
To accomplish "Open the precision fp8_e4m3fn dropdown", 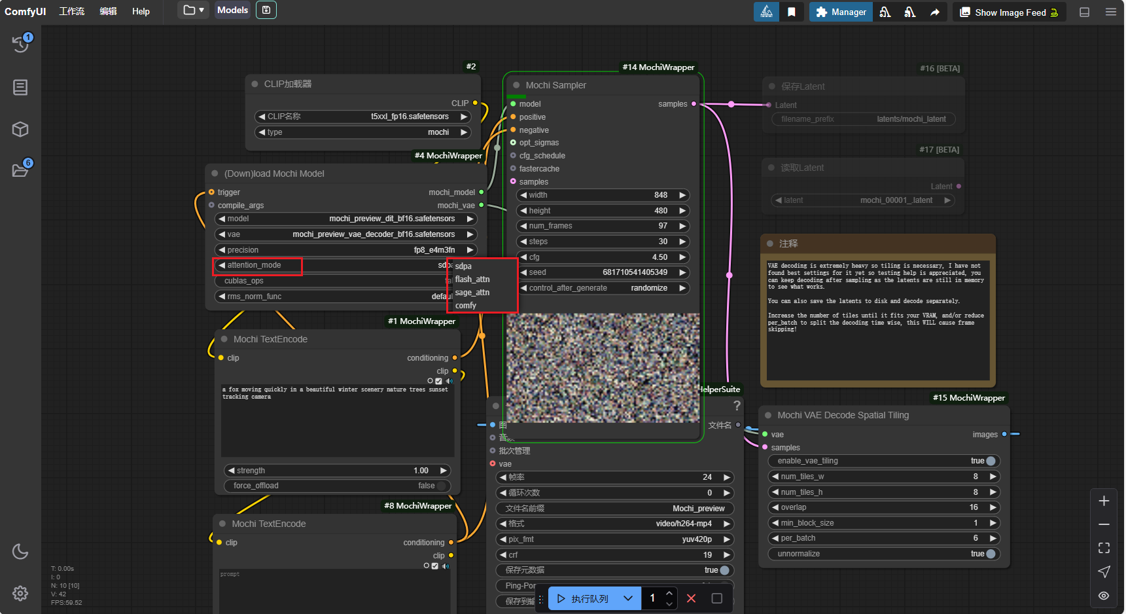I will pos(345,250).
